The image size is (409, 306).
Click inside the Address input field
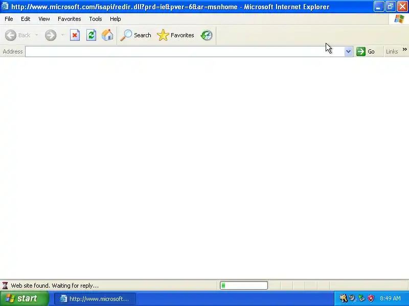pyautogui.click(x=185, y=52)
